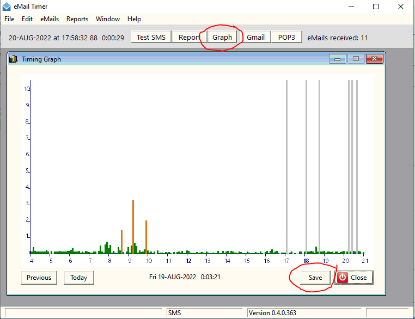Click the Gmail toolbar button
This screenshot has width=415, height=319.
pyautogui.click(x=255, y=37)
